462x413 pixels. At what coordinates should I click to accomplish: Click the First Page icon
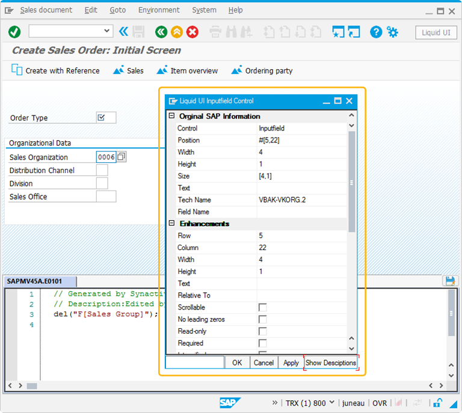269,32
